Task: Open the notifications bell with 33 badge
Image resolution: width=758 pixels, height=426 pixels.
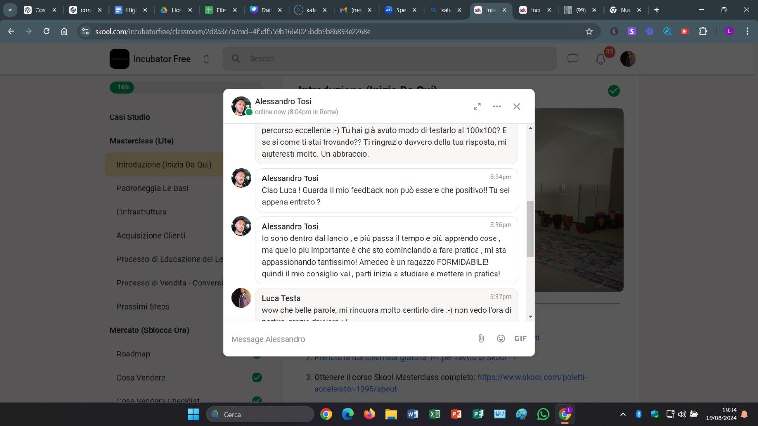Action: (x=601, y=59)
